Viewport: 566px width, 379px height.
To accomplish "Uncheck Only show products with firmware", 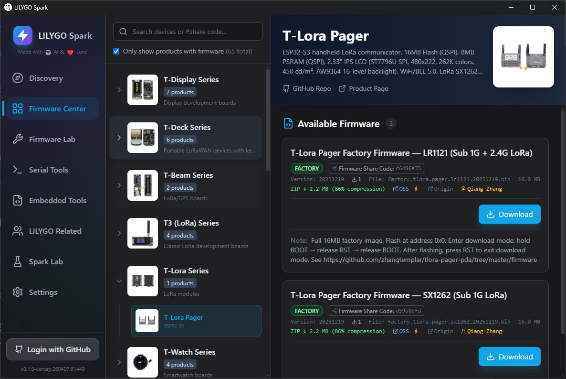I will click(116, 52).
